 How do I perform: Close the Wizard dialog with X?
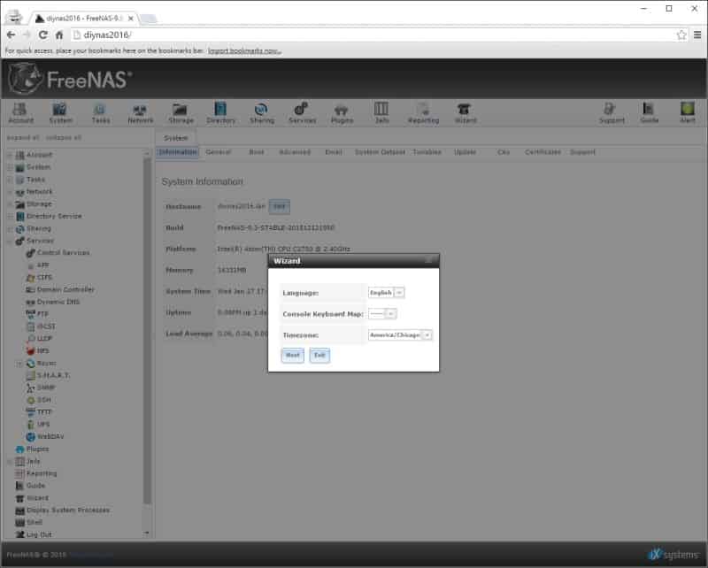click(x=428, y=260)
